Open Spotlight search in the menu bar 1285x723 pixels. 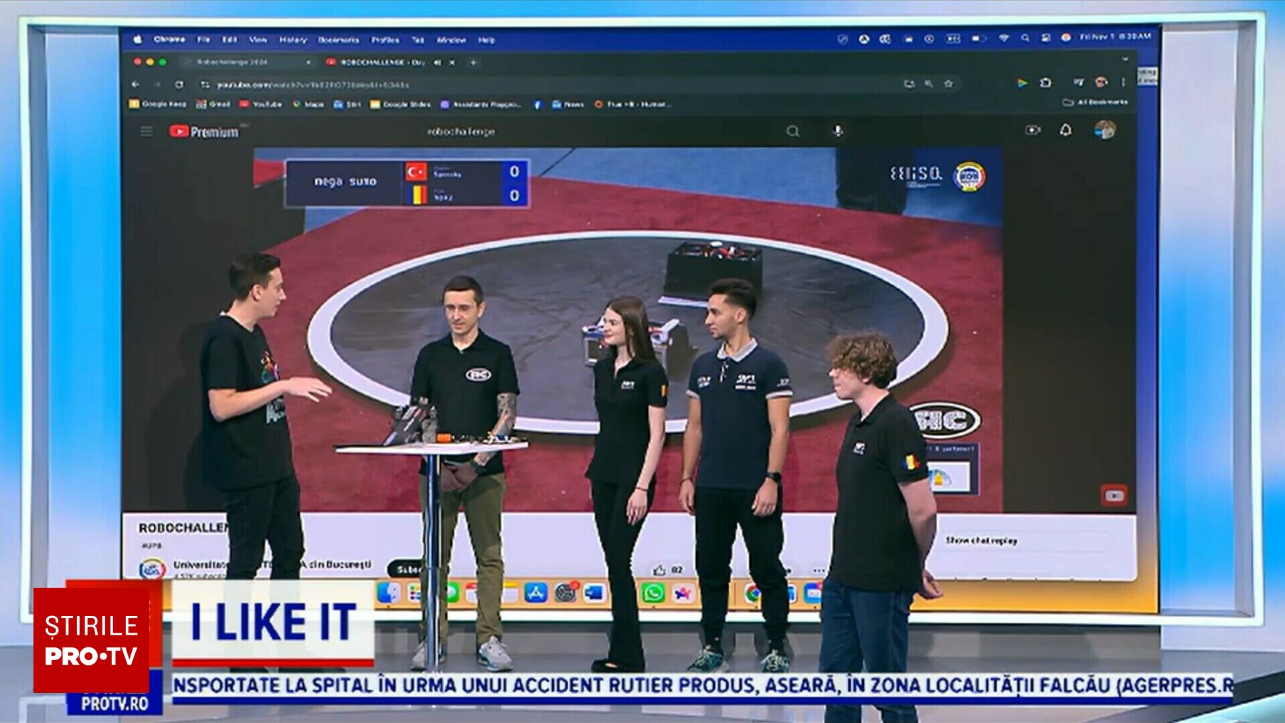1025,38
